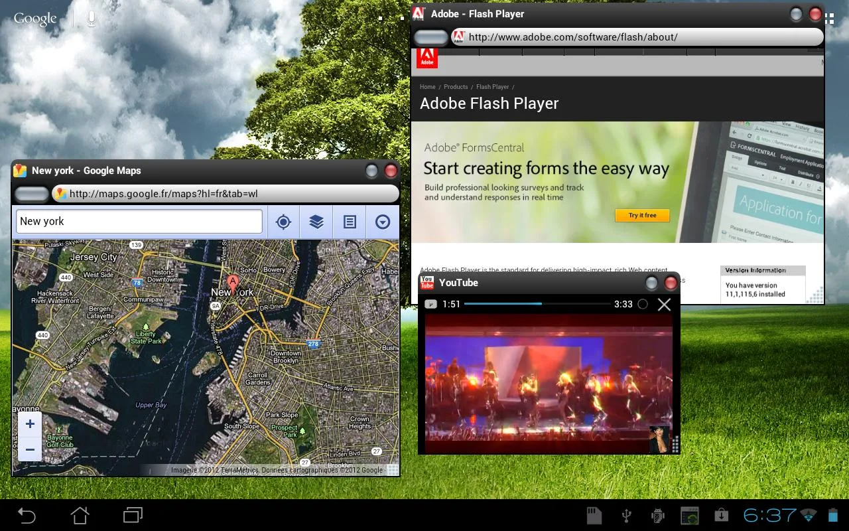Close the Adobe Flash Player window
Screen dimensions: 849x531
click(x=816, y=14)
